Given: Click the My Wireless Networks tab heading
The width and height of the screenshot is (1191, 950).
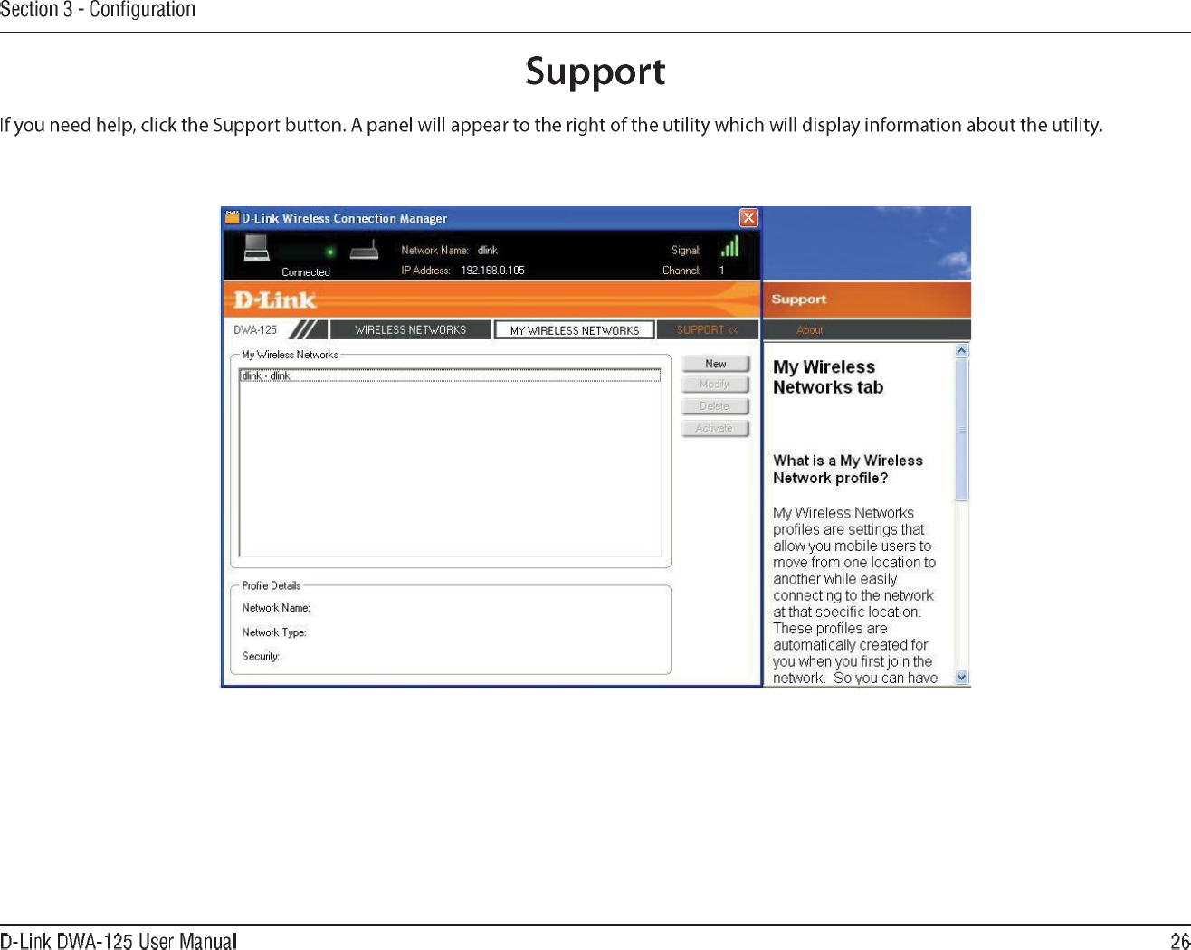Looking at the screenshot, I should pyautogui.click(x=828, y=377).
